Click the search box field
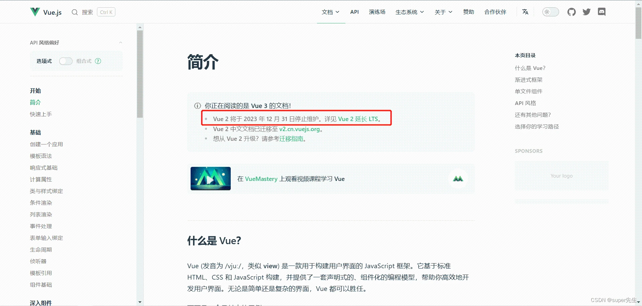 point(93,12)
